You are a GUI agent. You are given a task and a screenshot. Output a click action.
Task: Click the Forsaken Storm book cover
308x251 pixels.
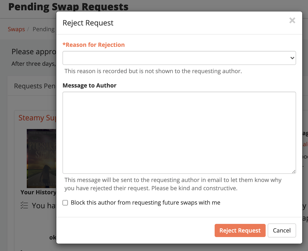41,158
